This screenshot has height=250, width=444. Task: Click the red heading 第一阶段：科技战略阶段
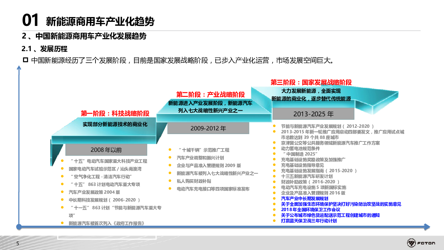pyautogui.click(x=115, y=113)
